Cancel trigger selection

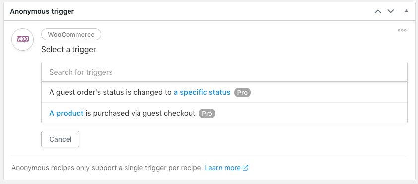pyautogui.click(x=60, y=139)
